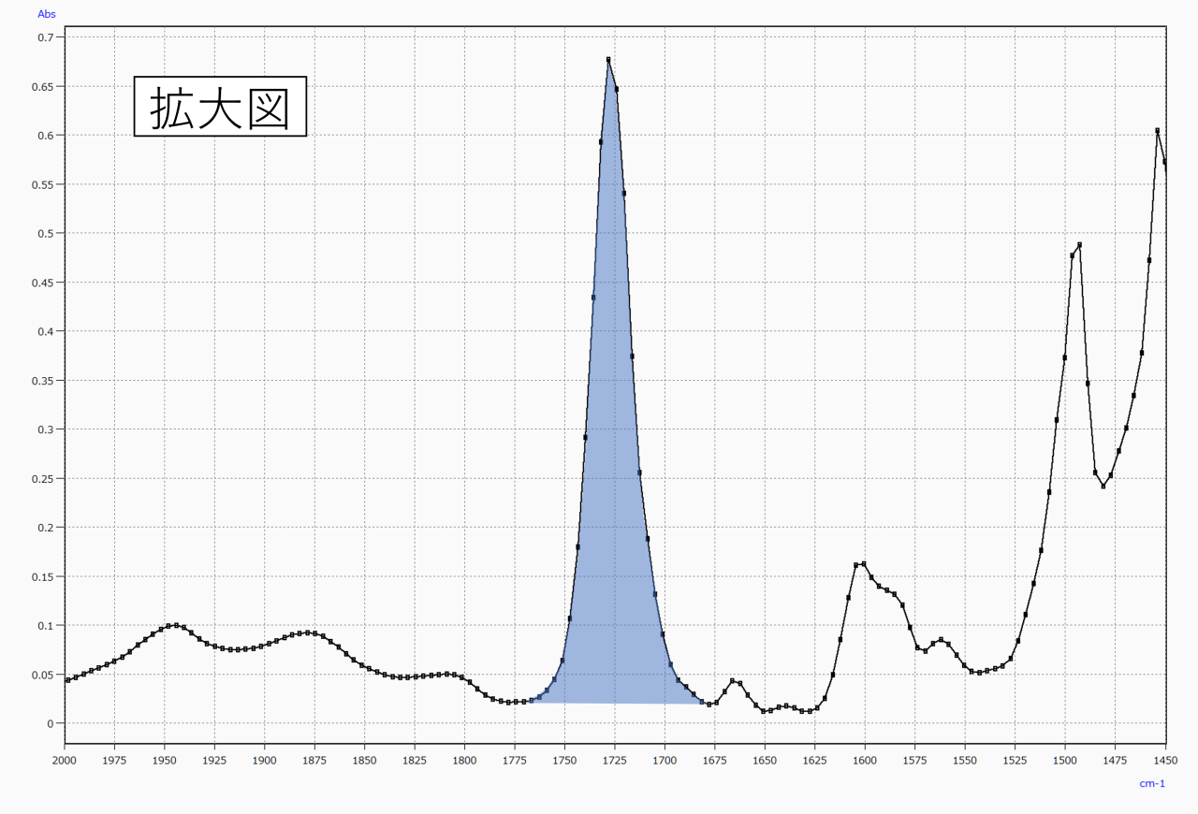Select the peak top data point near 1725
Screen dimensions: 1198x814
pyautogui.click(x=608, y=60)
